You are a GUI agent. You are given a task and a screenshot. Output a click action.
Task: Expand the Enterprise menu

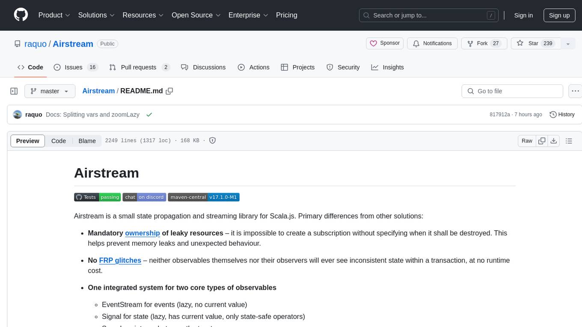(249, 15)
